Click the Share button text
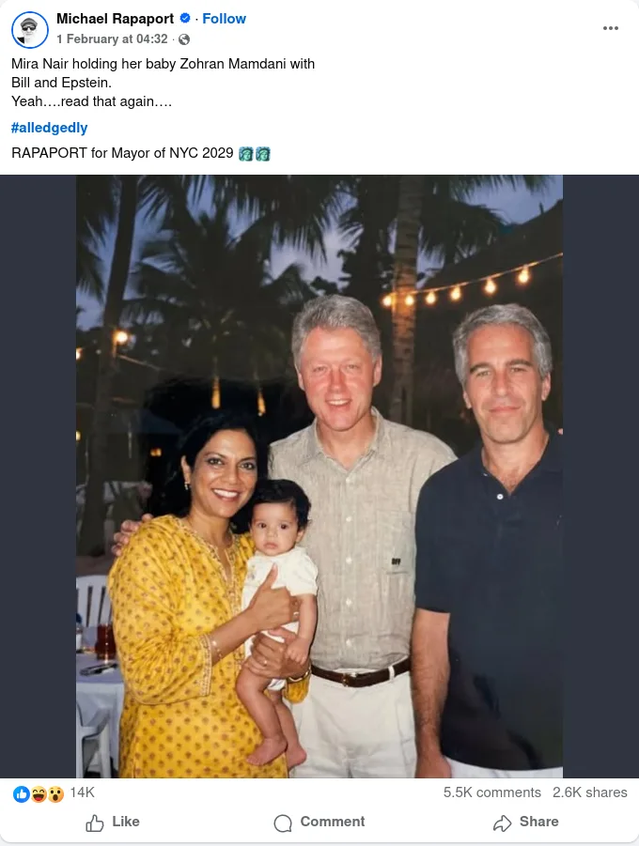This screenshot has width=639, height=846. (x=539, y=822)
